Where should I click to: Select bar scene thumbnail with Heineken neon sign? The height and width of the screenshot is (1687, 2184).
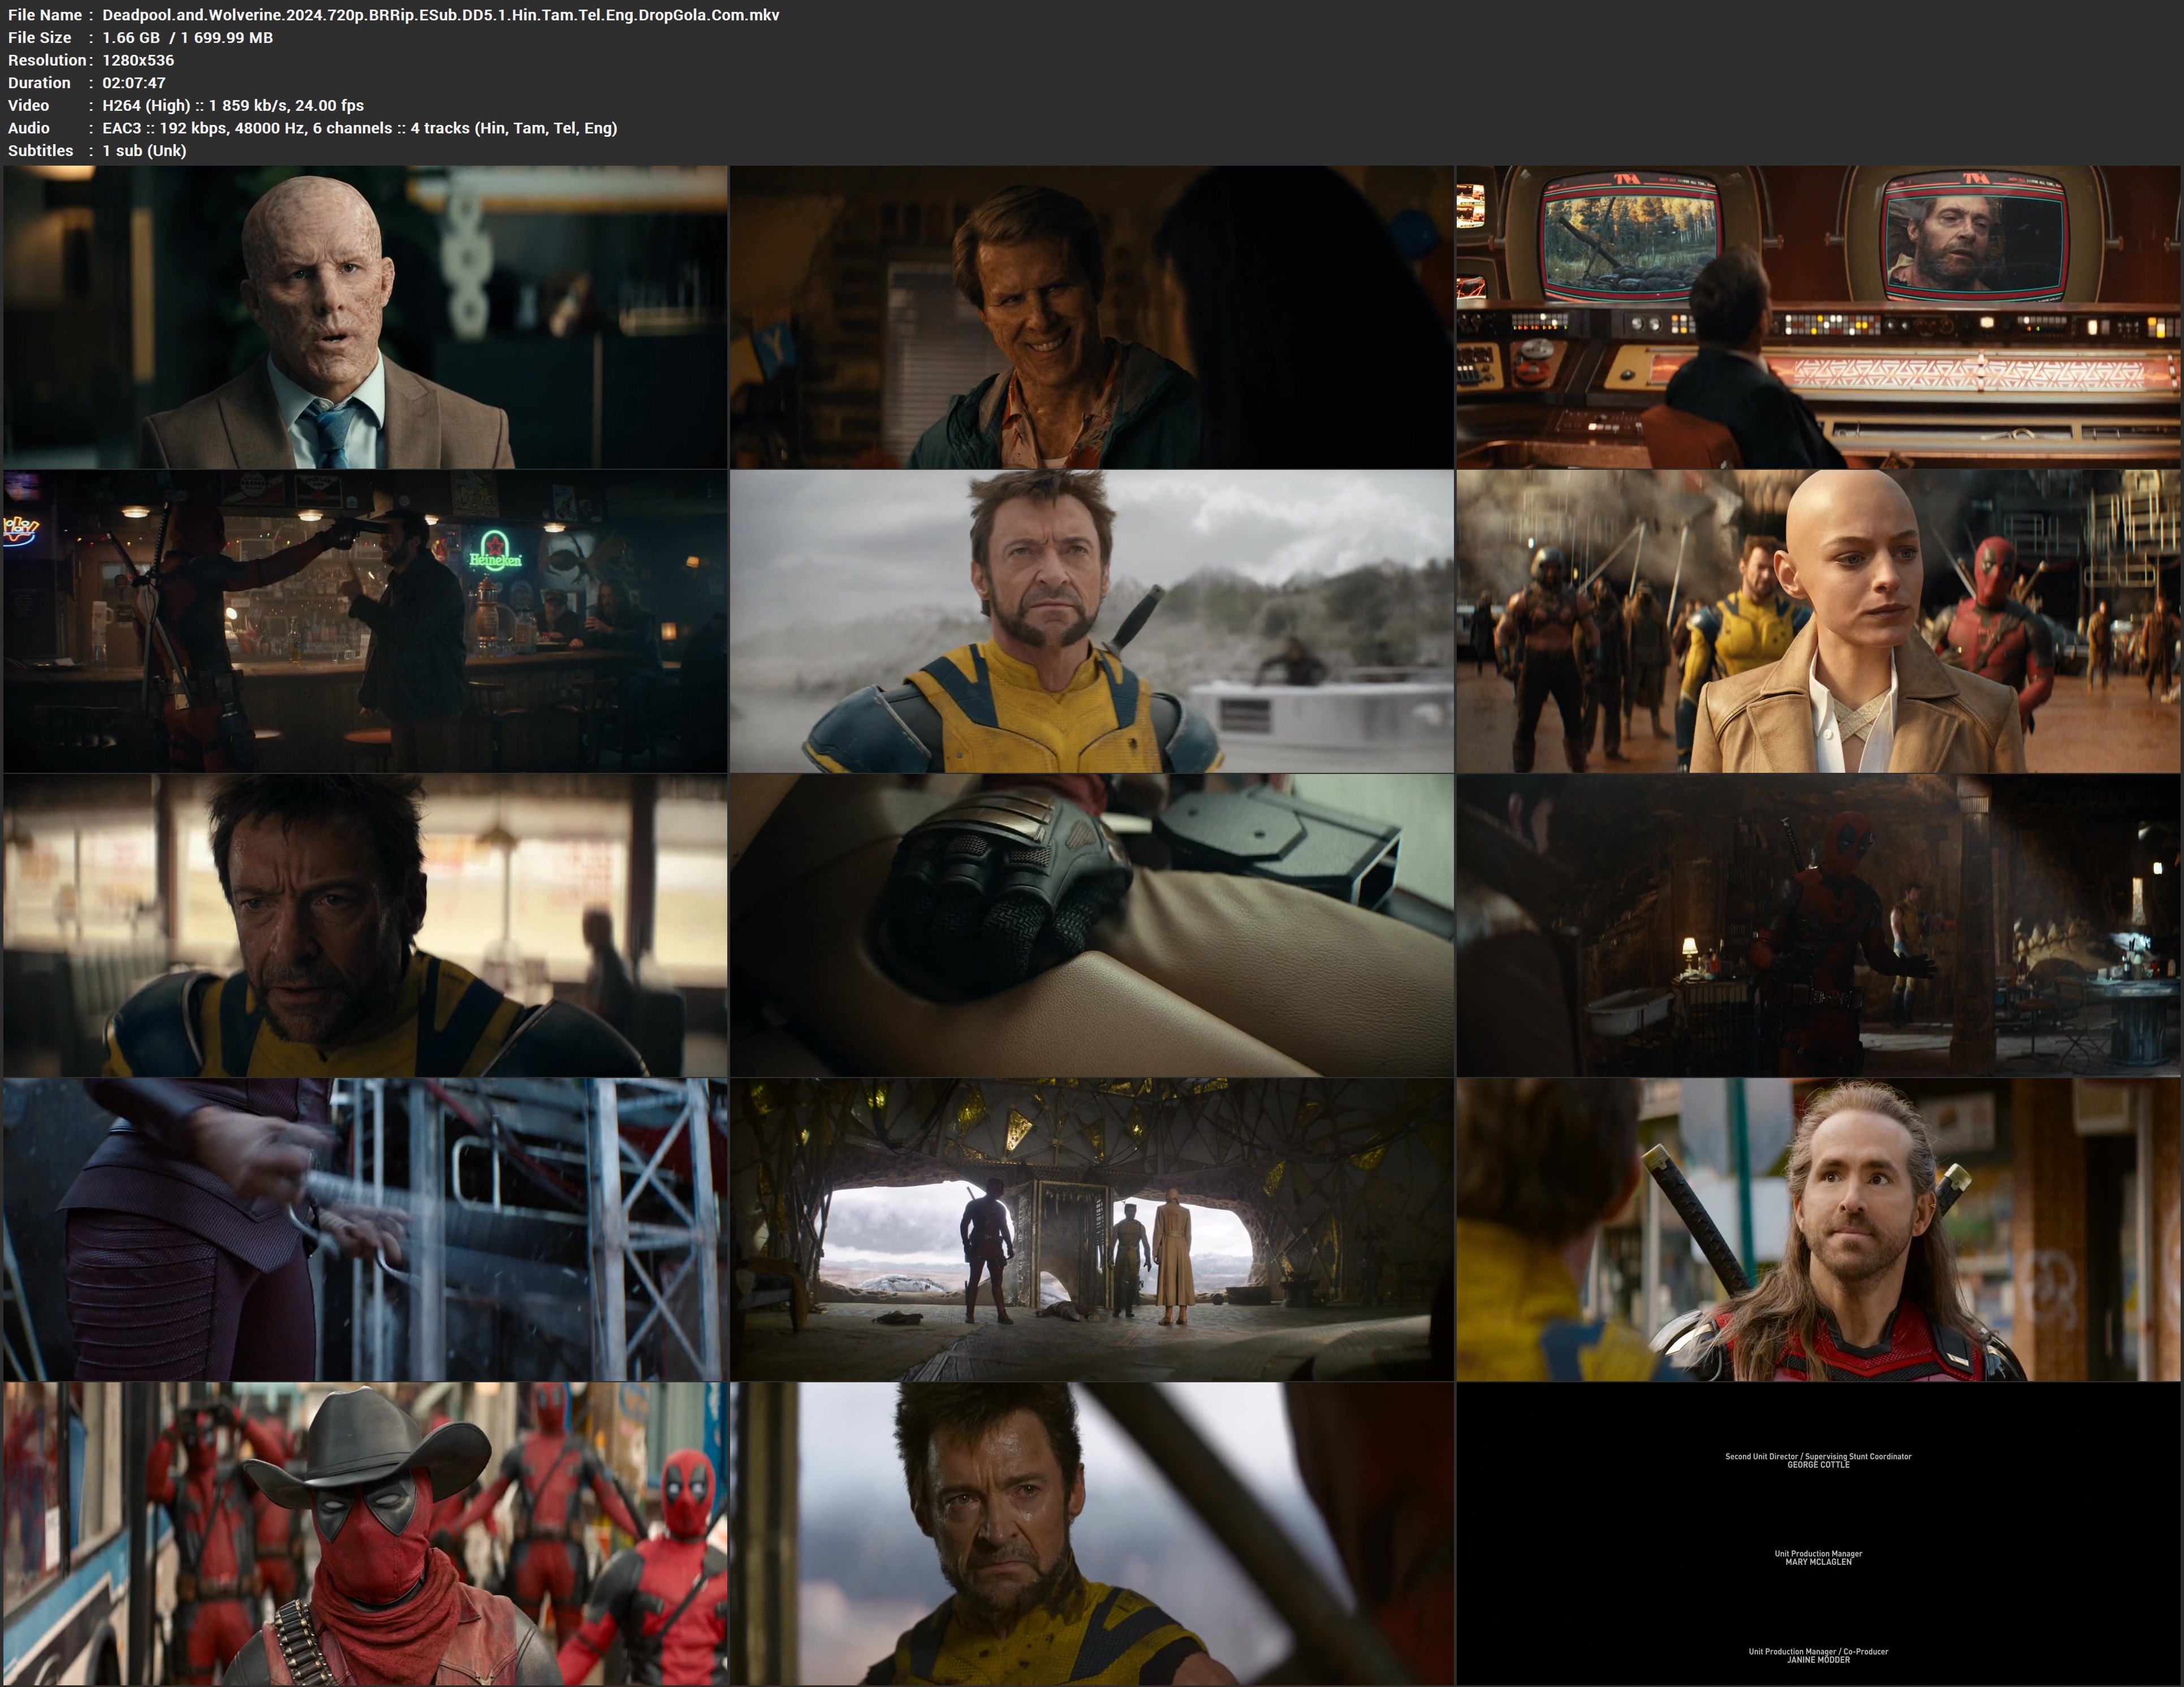pyautogui.click(x=365, y=621)
